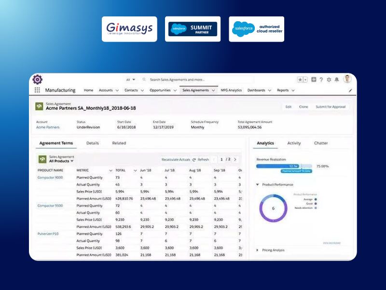Image resolution: width=386 pixels, height=290 pixels.
Task: Click the Sales Agreement record icon
Action: tap(40, 105)
